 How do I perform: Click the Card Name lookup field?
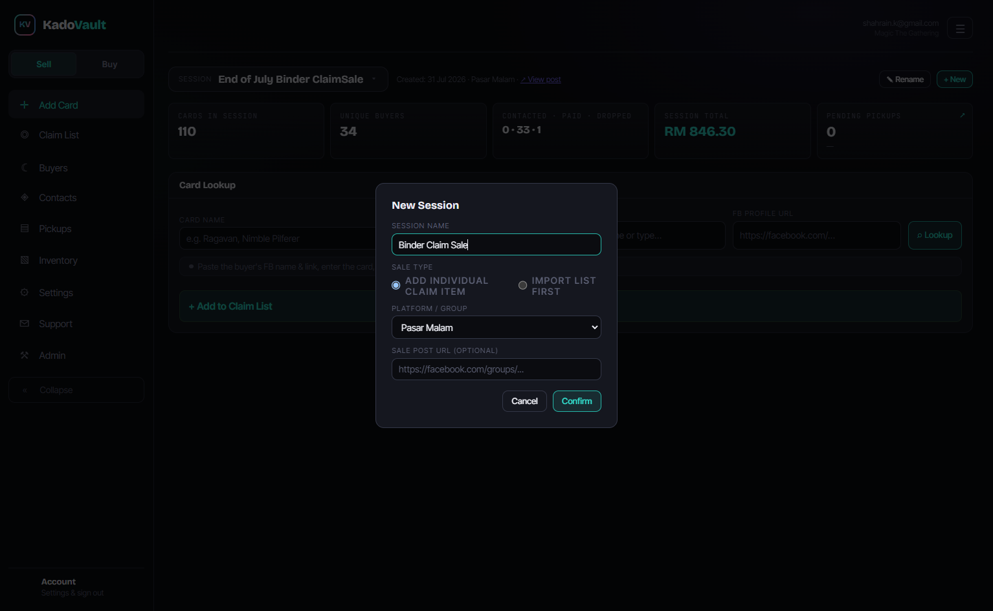(278, 239)
